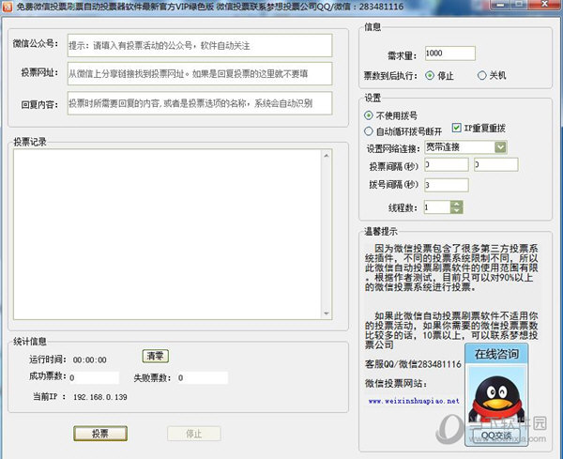Focus the 微信公众号 input field

pyautogui.click(x=200, y=45)
